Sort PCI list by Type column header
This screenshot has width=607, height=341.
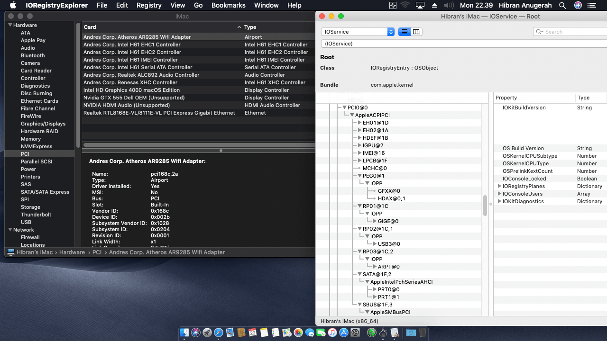point(279,27)
